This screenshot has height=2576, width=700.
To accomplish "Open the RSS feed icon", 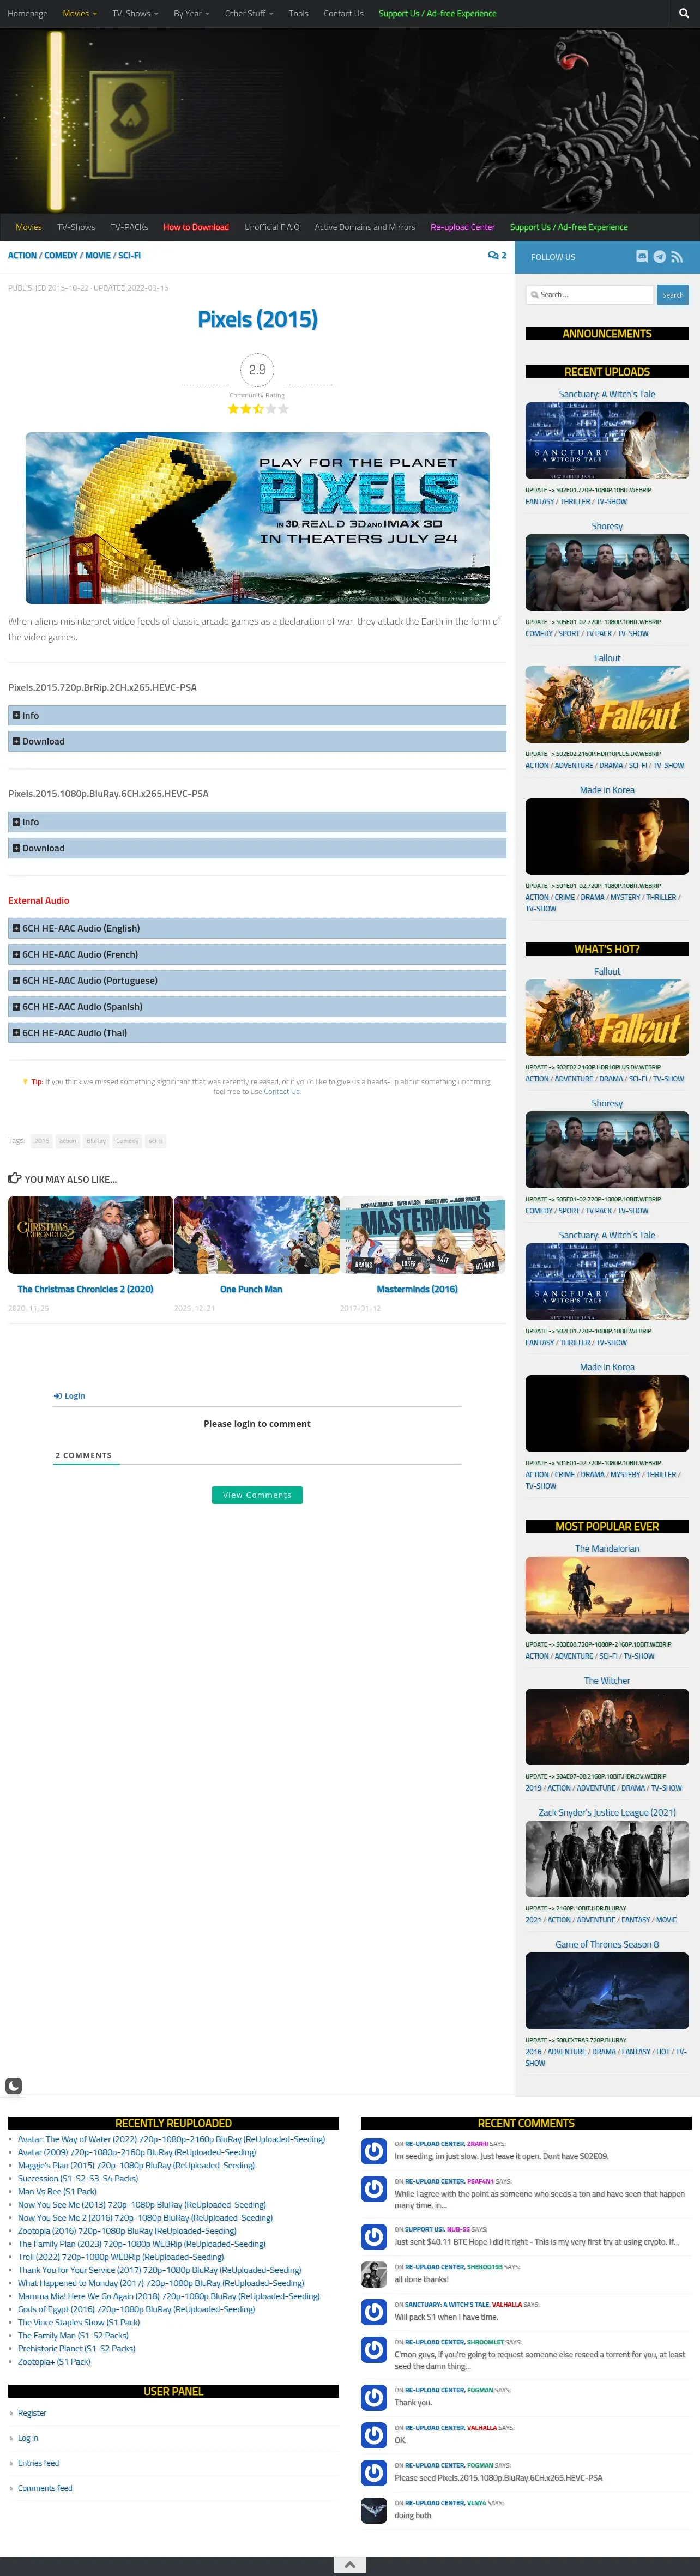I will (x=677, y=257).
